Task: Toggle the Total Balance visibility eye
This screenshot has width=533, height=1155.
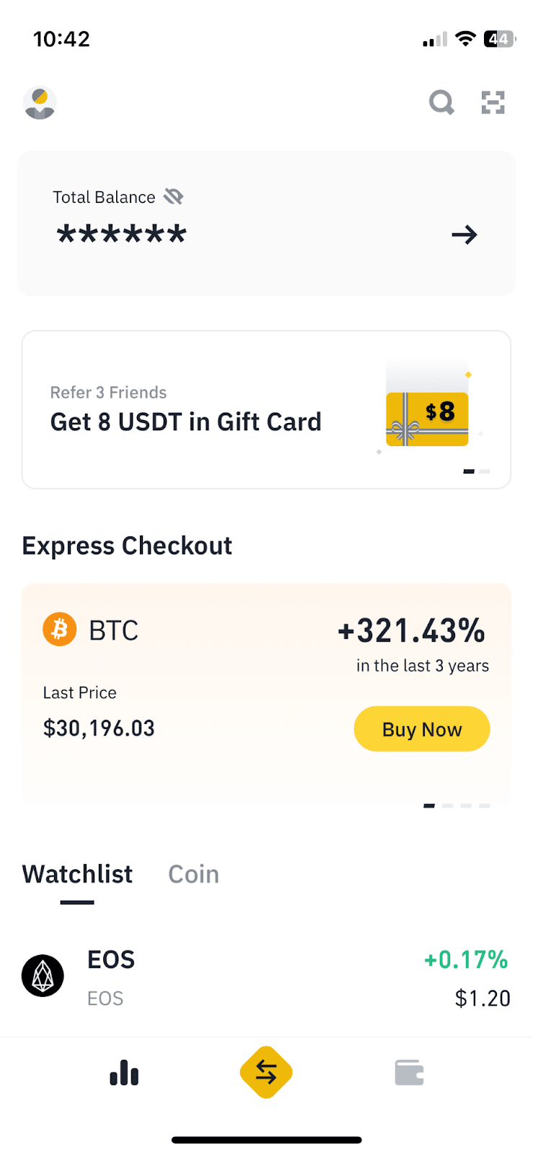Action: click(174, 196)
